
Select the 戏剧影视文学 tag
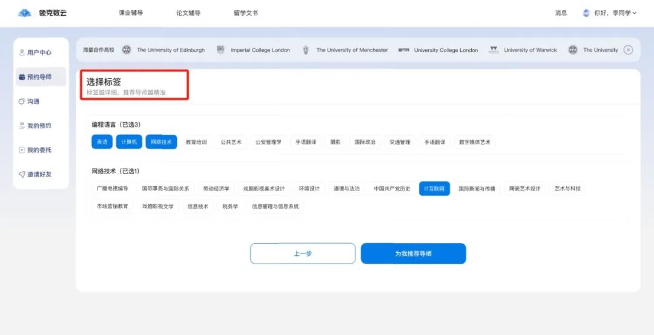[157, 206]
